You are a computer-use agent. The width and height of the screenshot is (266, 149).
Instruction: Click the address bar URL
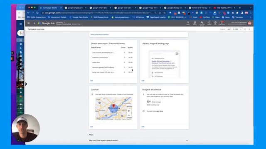pyautogui.click(x=99, y=13)
